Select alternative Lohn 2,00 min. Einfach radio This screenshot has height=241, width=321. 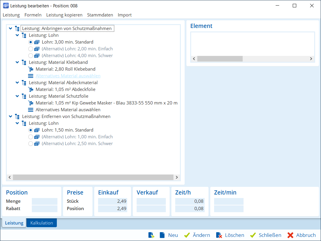pyautogui.click(x=30, y=49)
